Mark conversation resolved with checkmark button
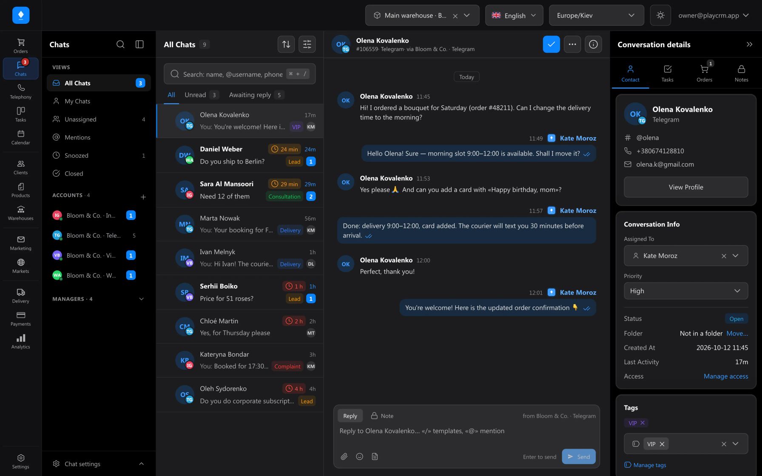 click(551, 44)
